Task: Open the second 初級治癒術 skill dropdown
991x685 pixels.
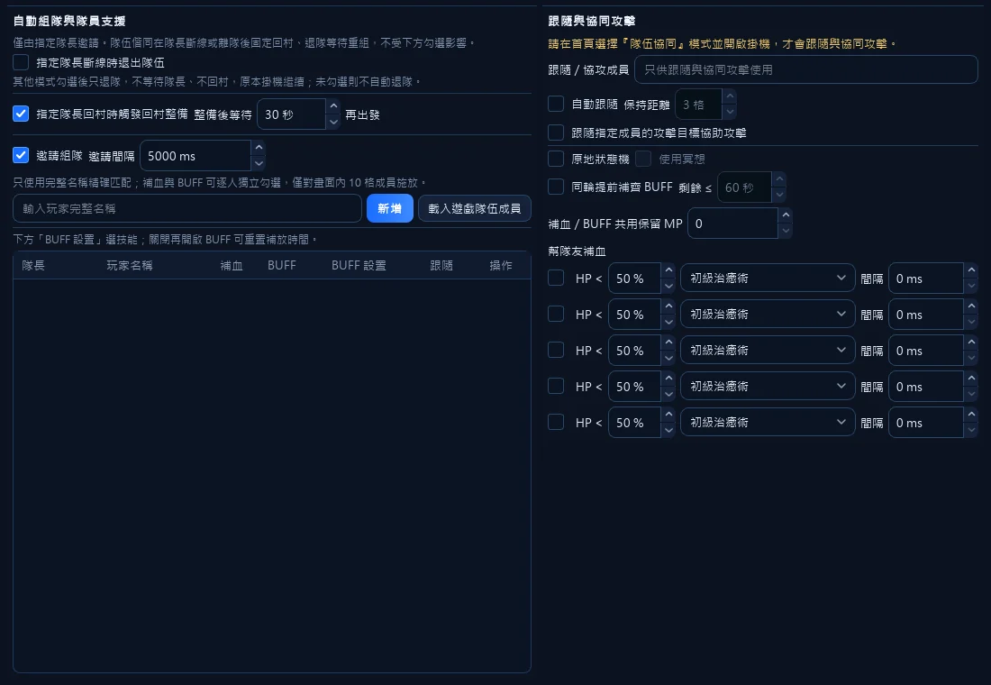Action: 768,314
